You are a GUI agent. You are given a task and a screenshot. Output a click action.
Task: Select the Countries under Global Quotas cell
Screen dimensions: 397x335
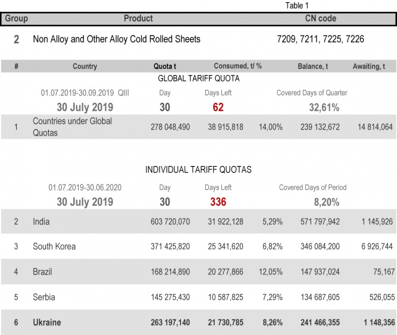(72, 127)
